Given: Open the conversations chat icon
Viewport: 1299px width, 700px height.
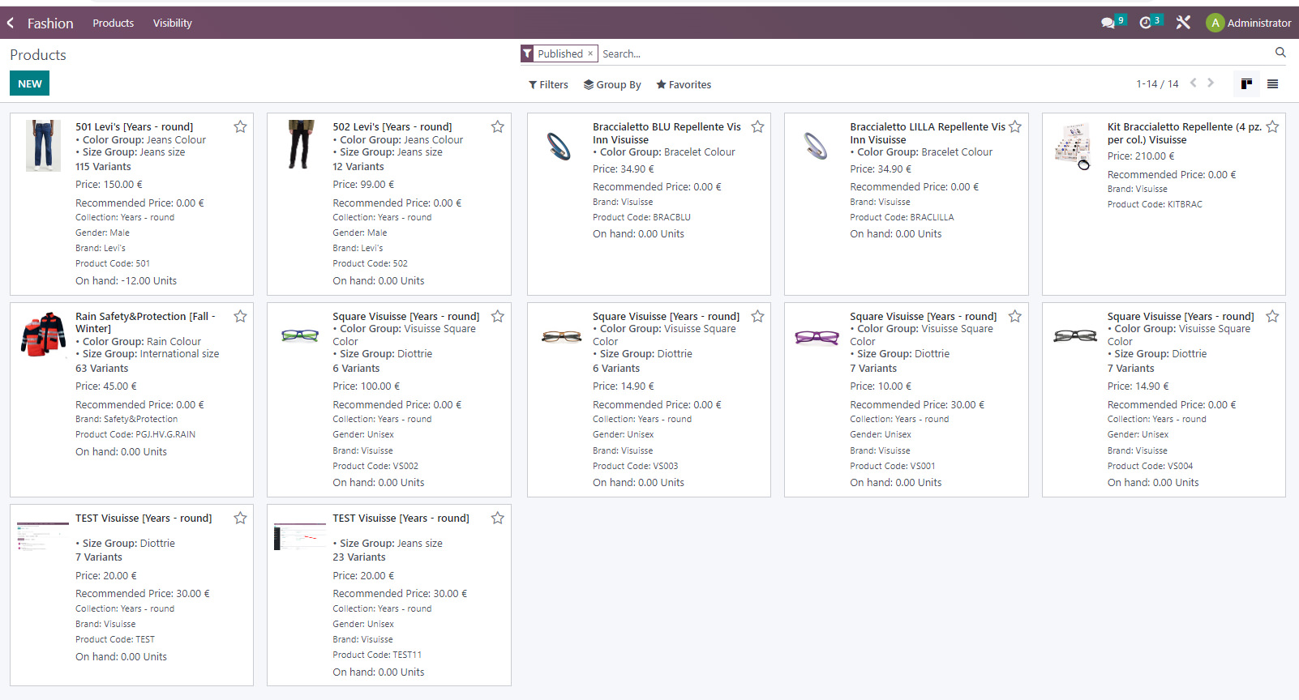Looking at the screenshot, I should coord(1108,23).
